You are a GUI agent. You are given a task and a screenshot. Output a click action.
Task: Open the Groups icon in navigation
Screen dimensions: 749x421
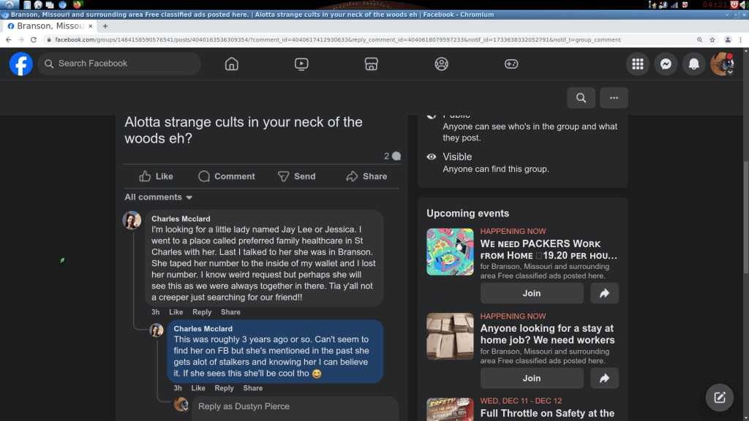(441, 64)
